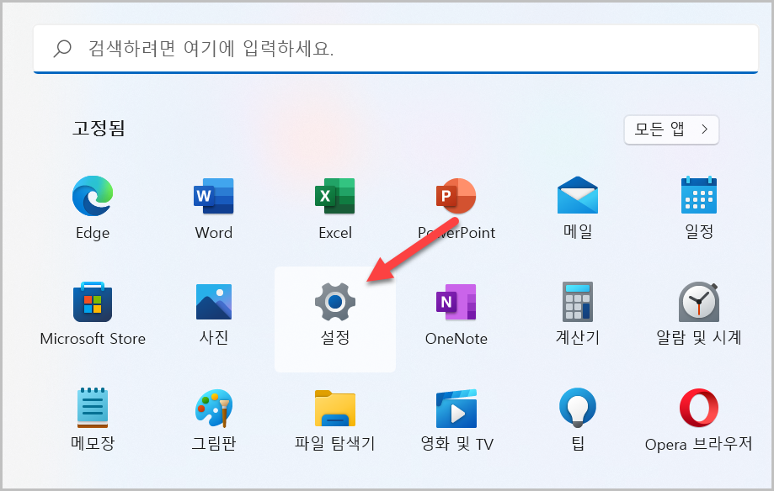Click the 모든 앱 button
This screenshot has width=774, height=491.
671,129
